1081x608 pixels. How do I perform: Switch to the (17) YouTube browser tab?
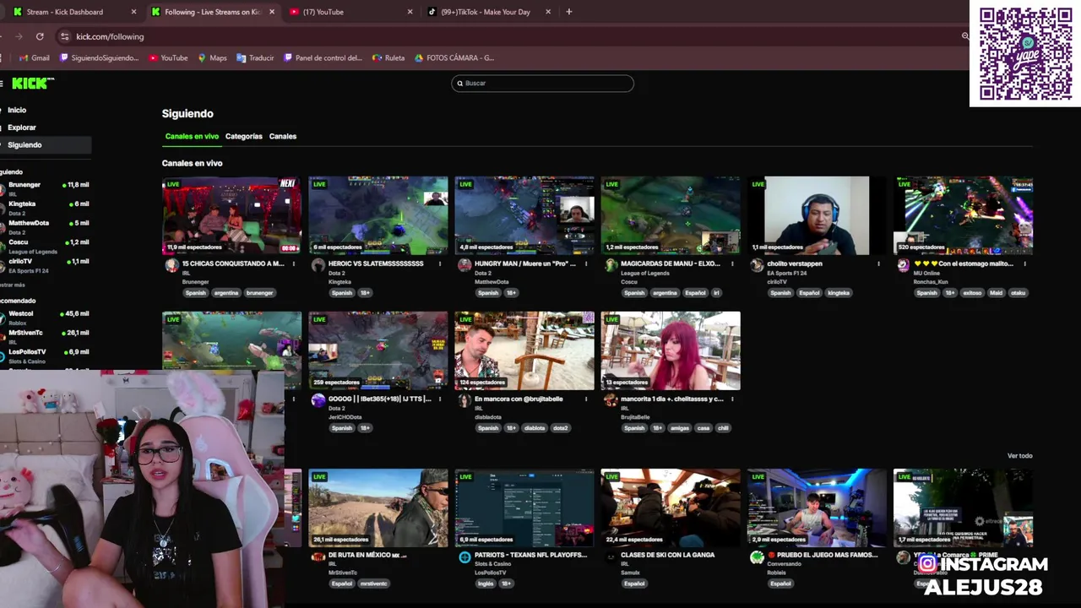pyautogui.click(x=350, y=12)
